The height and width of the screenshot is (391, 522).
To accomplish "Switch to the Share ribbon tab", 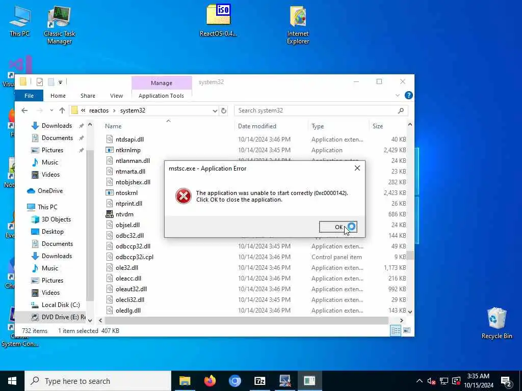I will (x=88, y=96).
